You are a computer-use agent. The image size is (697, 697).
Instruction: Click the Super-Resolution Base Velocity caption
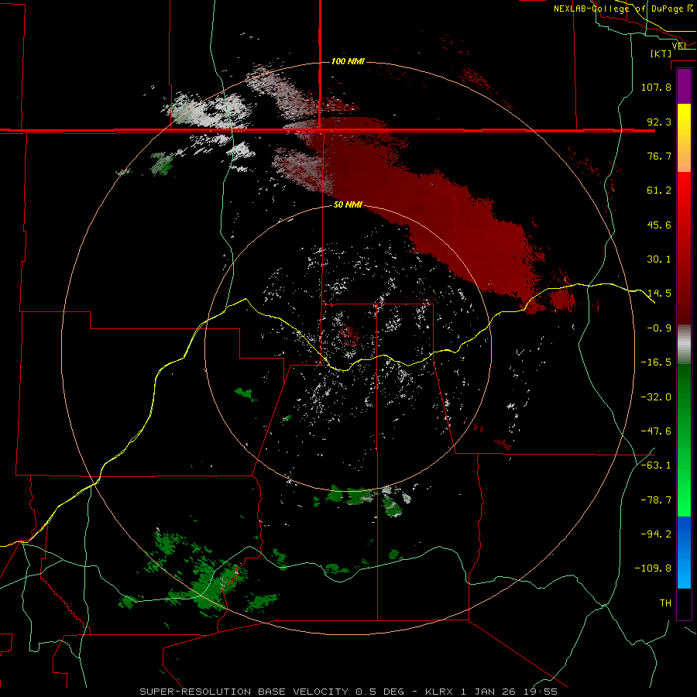point(348,692)
